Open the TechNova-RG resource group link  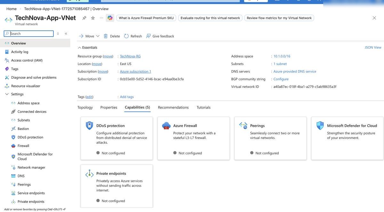(130, 56)
